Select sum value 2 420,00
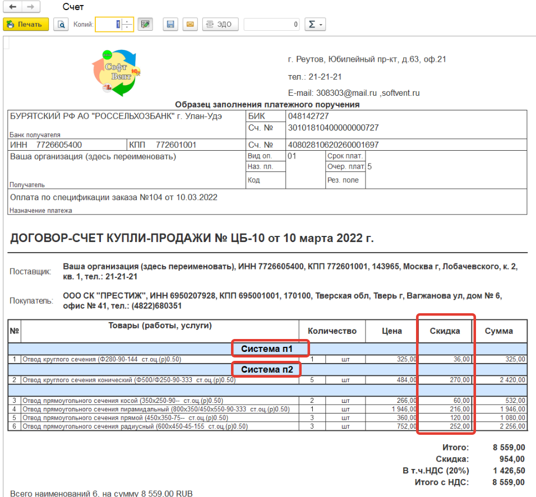 click(512, 380)
